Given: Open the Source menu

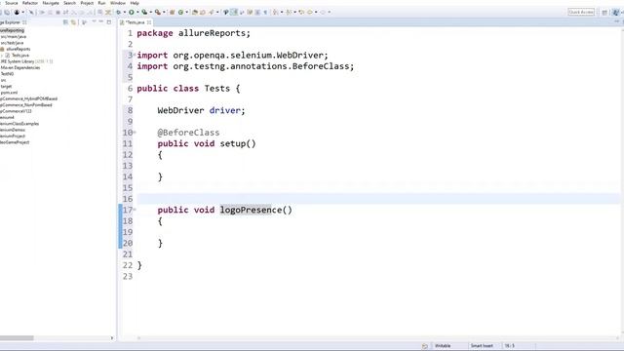Looking at the screenshot, I should [11, 3].
